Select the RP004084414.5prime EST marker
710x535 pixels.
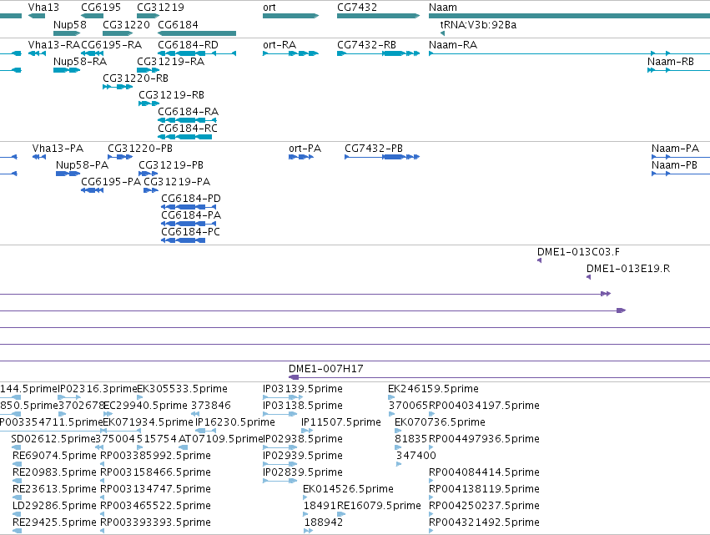(431, 481)
